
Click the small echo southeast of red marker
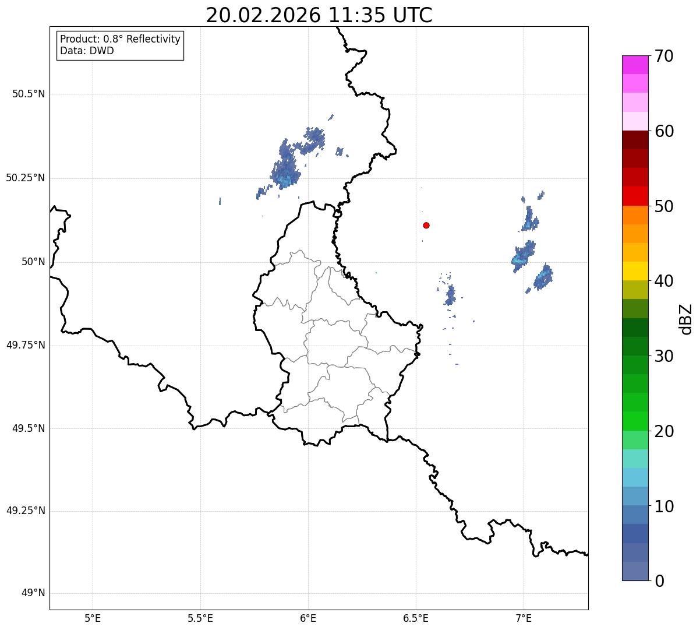coord(449,294)
